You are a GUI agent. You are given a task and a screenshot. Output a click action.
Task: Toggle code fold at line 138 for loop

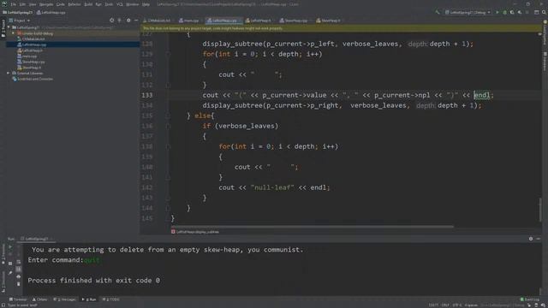tap(168, 146)
